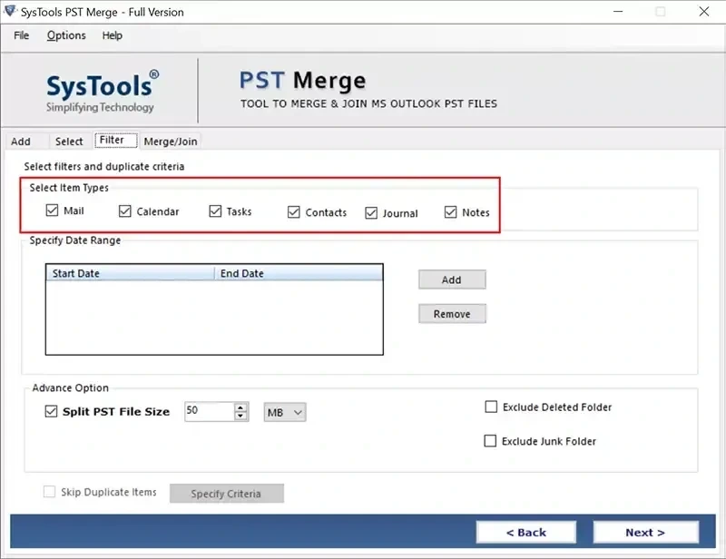Viewport: 726px width, 559px height.
Task: Click the SysTools Simplifying Technology logo
Action: (102, 92)
